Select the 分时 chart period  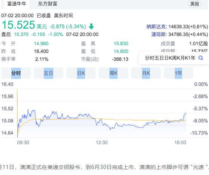(x=16, y=73)
